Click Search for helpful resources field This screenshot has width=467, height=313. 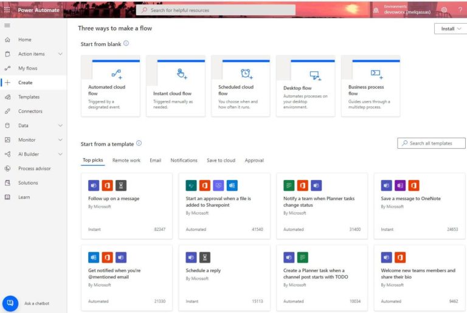pyautogui.click(x=216, y=10)
